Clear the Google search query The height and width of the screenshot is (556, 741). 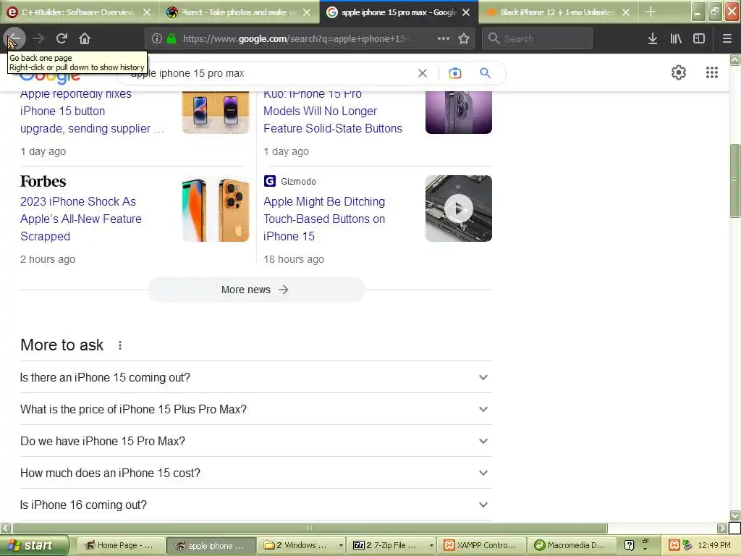423,73
